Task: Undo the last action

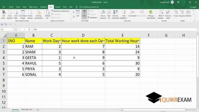Action: click(6, 24)
